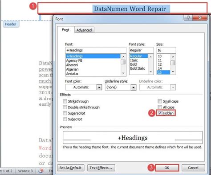Click the DataNumen Word Repair header text
This screenshot has height=175, width=211.
click(x=130, y=9)
